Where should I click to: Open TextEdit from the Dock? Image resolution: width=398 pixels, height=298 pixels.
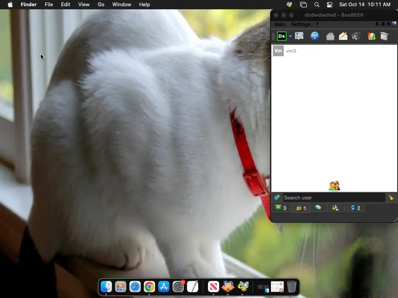pyautogui.click(x=192, y=287)
